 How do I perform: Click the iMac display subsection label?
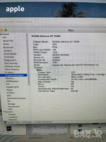[39, 70]
